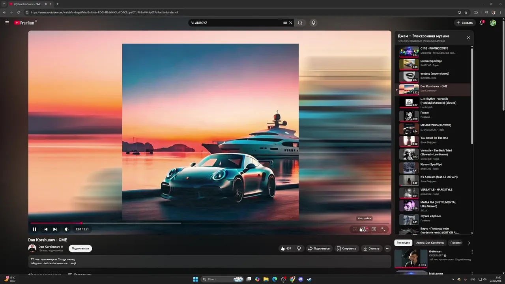The height and width of the screenshot is (284, 505).
Task: Go to YouTube Premium home logo
Action: click(25, 23)
